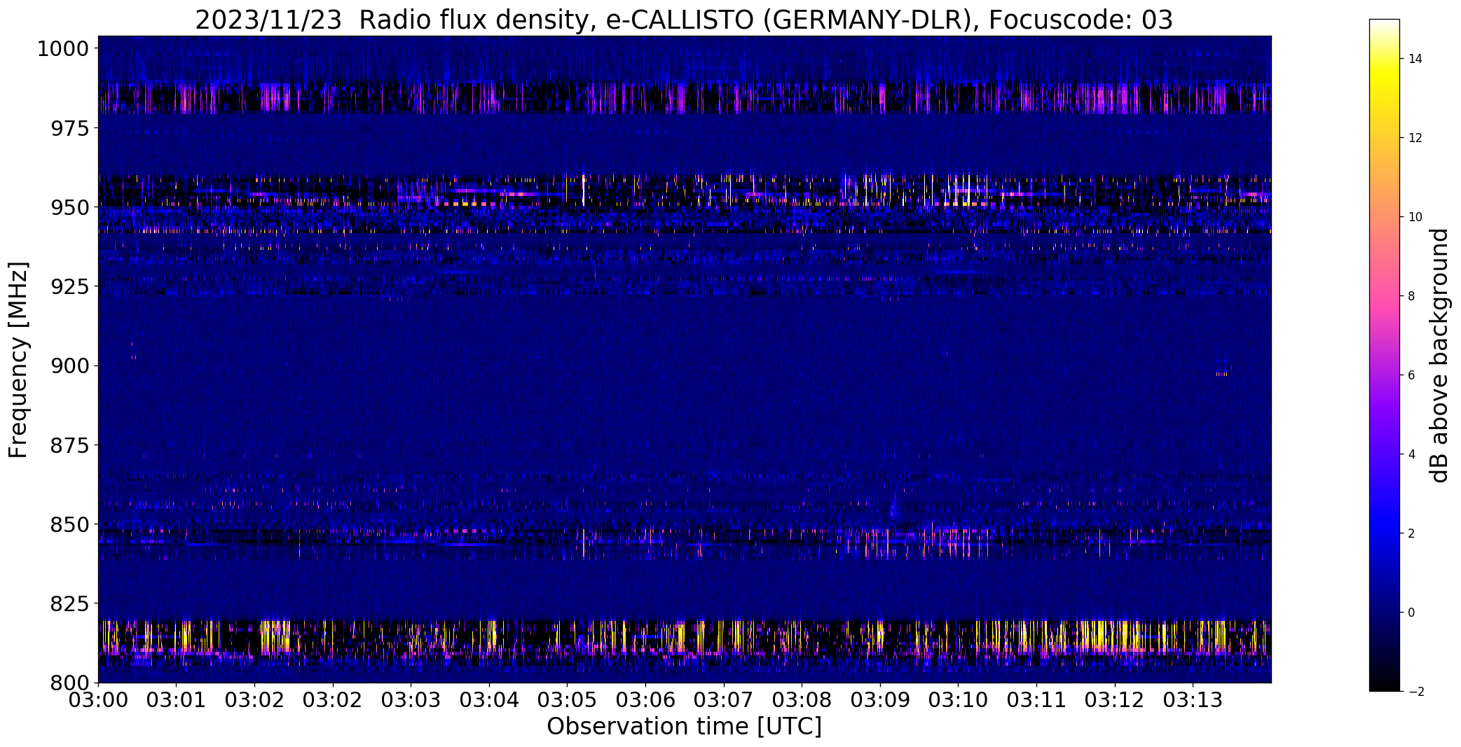This screenshot has width=1461, height=747.
Task: Click the 03:07 time tick label
Action: click(724, 700)
